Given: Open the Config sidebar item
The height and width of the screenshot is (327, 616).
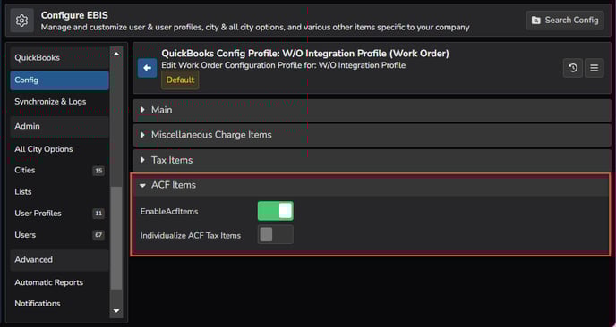Looking at the screenshot, I should tap(59, 80).
